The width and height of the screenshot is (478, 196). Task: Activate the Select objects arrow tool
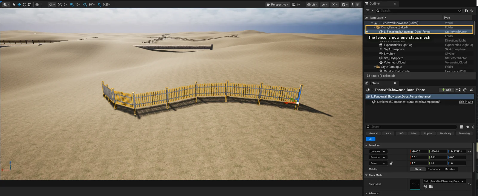coord(14,4)
